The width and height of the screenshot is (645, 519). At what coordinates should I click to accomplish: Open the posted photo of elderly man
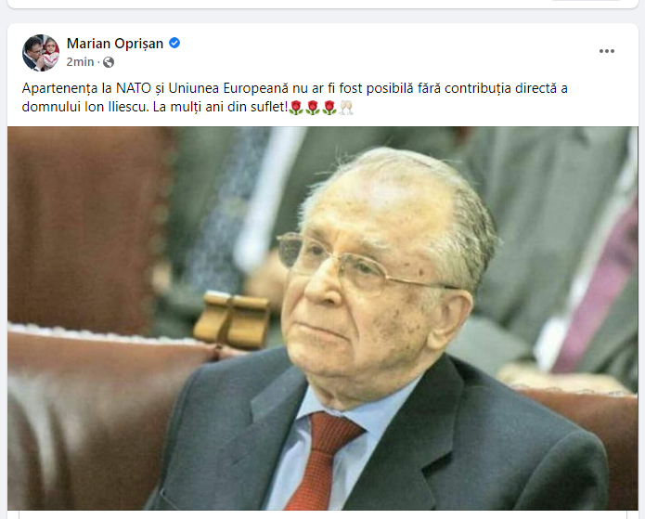point(323,318)
